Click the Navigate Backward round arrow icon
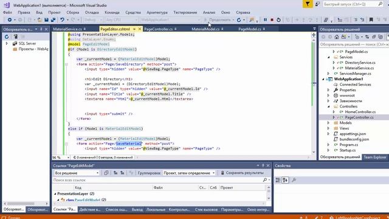The height and width of the screenshot is (219, 389). click(x=10, y=19)
